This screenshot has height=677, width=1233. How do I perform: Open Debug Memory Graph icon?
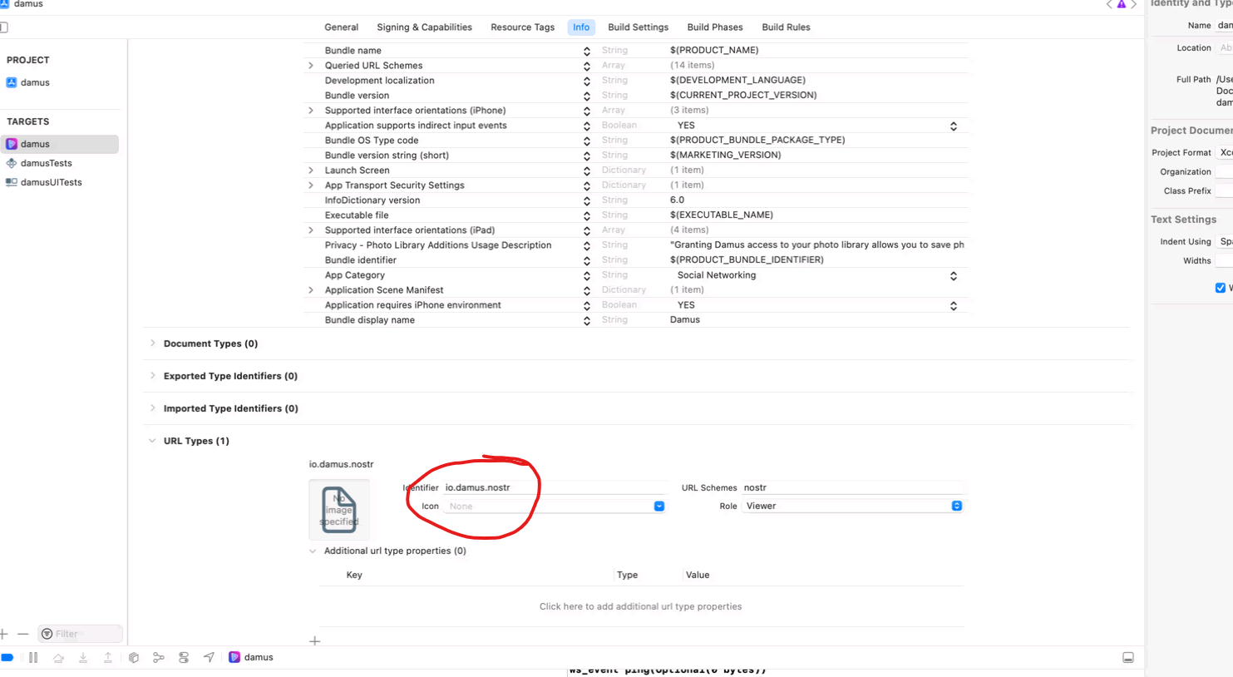pyautogui.click(x=159, y=657)
